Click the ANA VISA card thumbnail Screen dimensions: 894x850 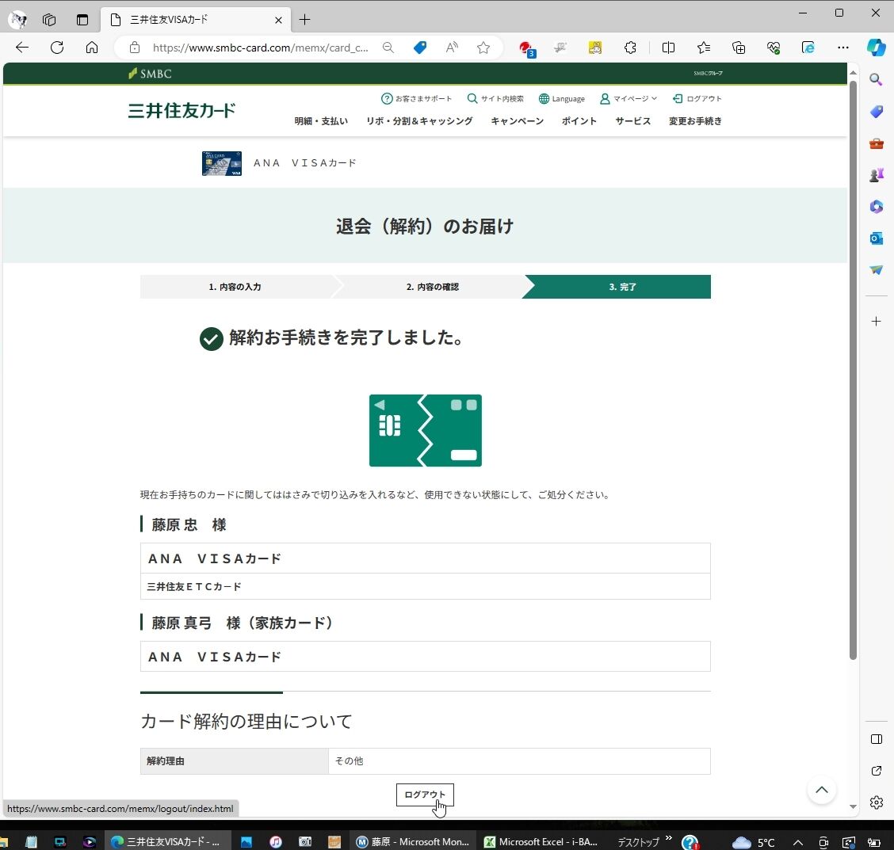pos(222,163)
